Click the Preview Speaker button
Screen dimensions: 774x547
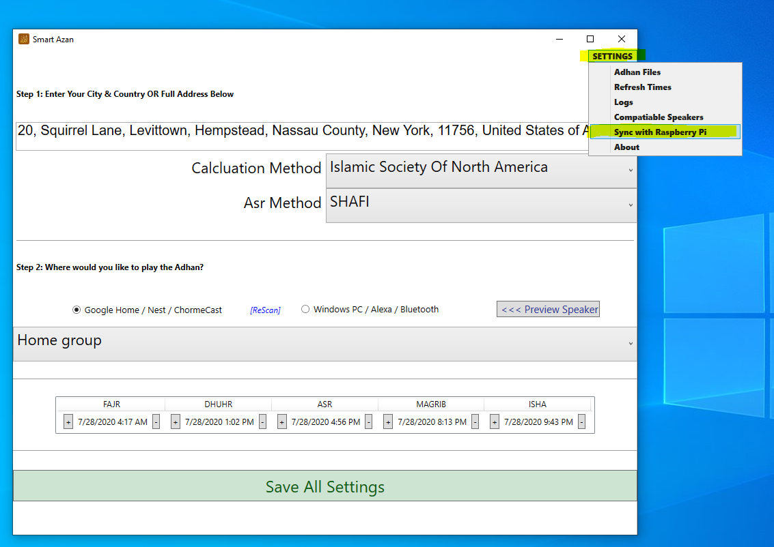(x=548, y=309)
